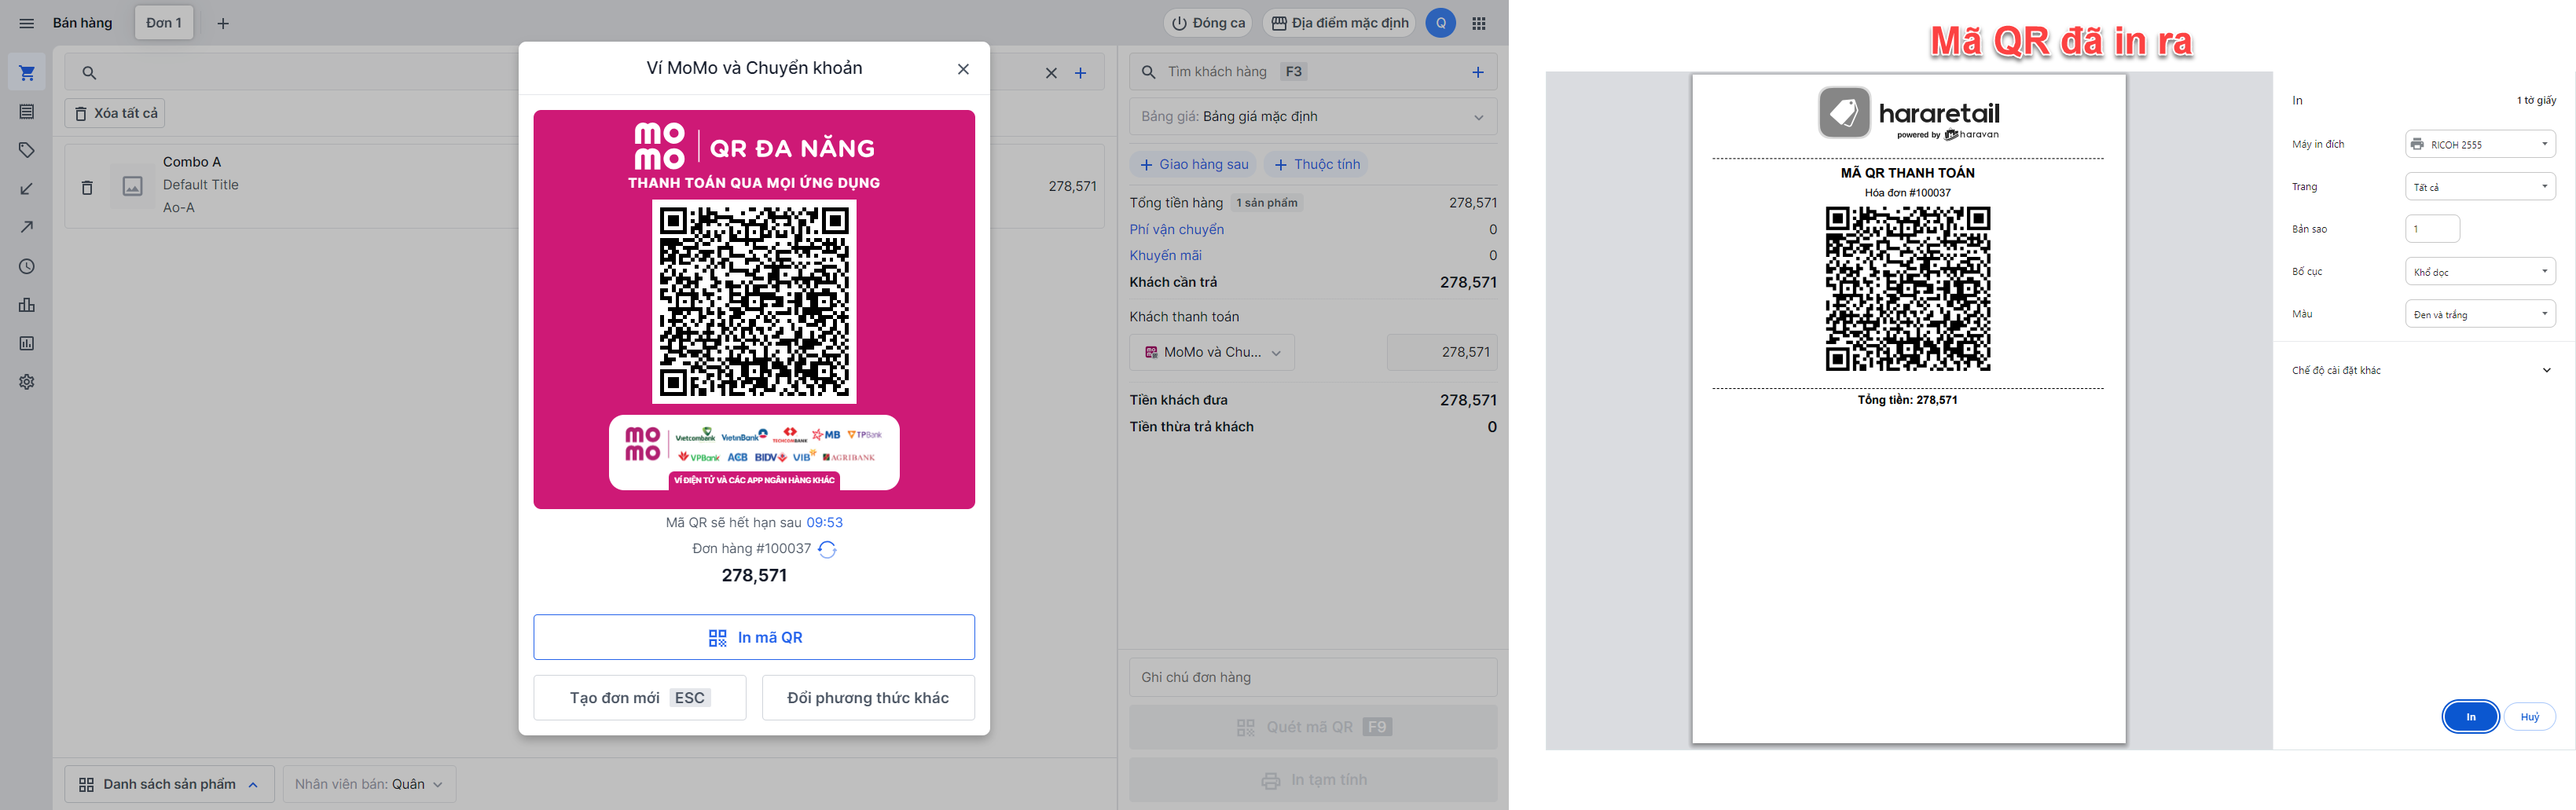Viewport: 2576px width, 810px height.
Task: Click the customer search magnifier icon
Action: pos(1149,72)
